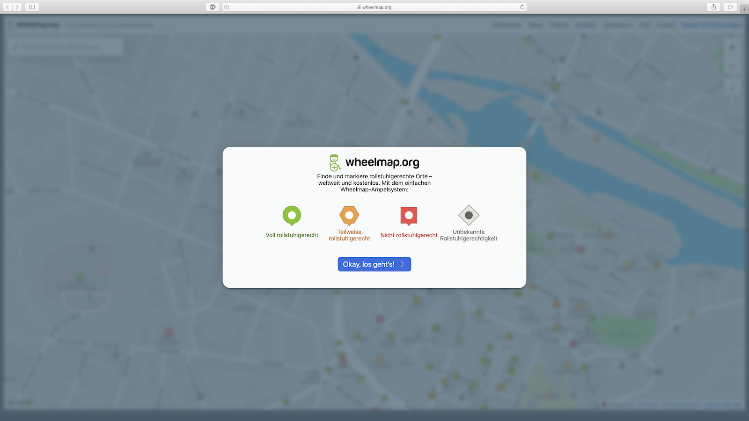Show the Safari tab overview

pyautogui.click(x=730, y=7)
